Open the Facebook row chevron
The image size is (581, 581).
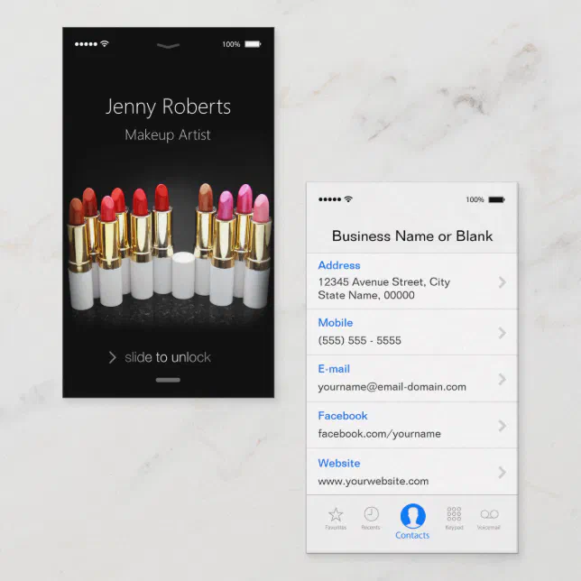(503, 426)
